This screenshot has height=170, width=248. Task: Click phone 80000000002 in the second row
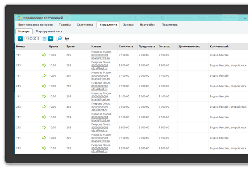point(100,65)
